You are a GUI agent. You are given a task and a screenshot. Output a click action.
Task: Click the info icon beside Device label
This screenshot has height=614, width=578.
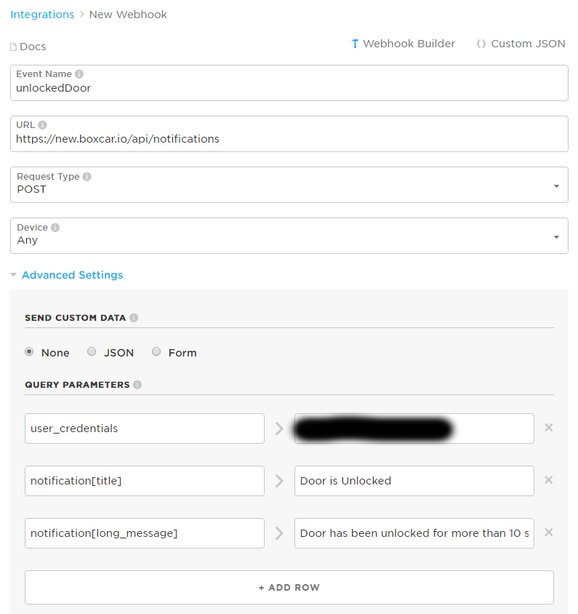click(x=55, y=228)
